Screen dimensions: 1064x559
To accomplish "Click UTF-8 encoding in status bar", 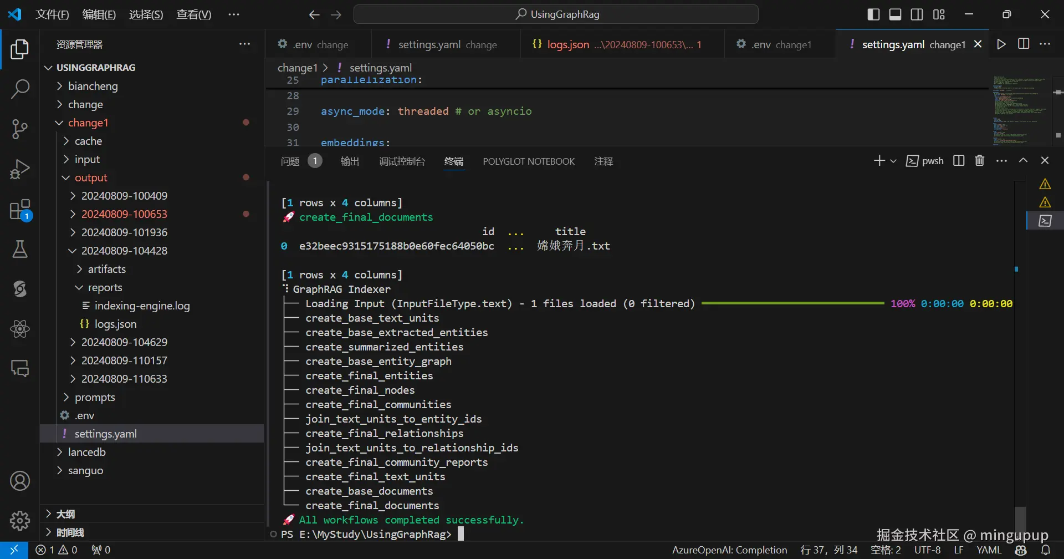I will pos(927,550).
